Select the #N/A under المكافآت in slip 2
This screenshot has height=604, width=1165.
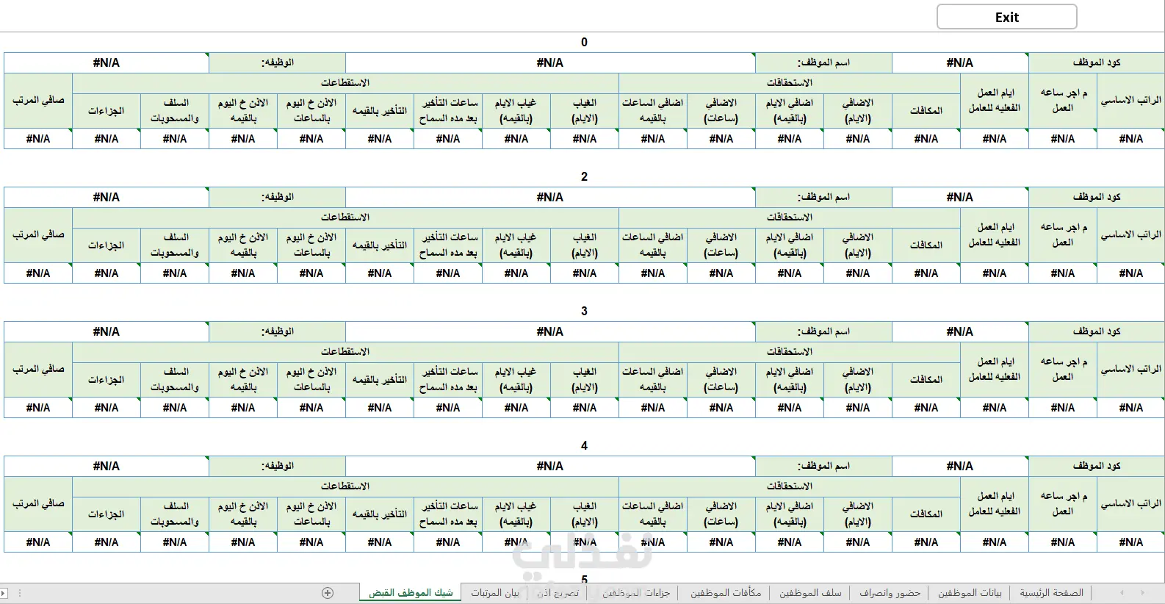tap(926, 273)
